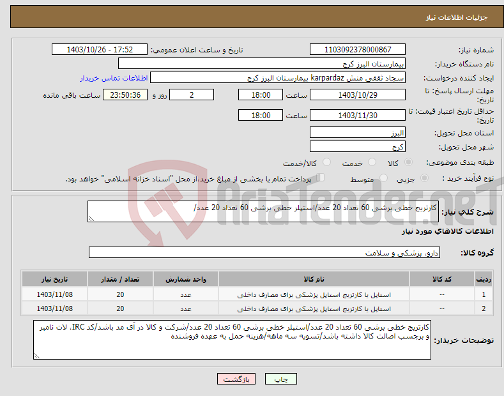The image size is (504, 396).
Task: Click row 1 product name cell
Action: pos(314,294)
